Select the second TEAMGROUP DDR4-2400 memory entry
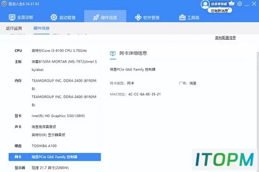 click(x=64, y=101)
